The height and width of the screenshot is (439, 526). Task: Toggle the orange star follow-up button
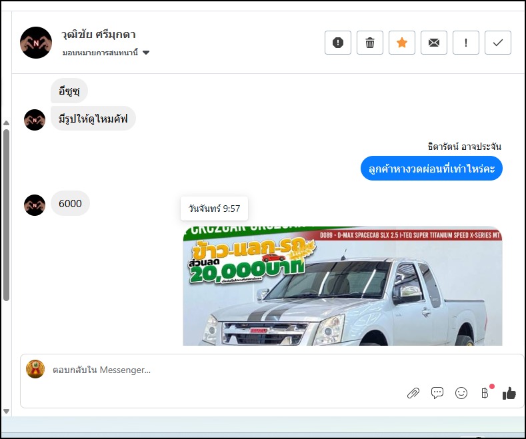point(402,43)
